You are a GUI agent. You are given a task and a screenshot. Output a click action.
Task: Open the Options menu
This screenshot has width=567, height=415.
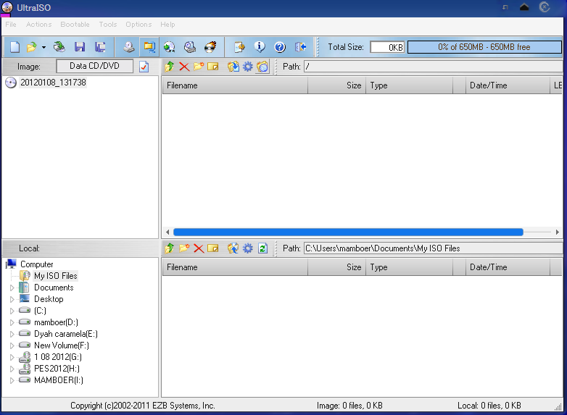pos(138,25)
